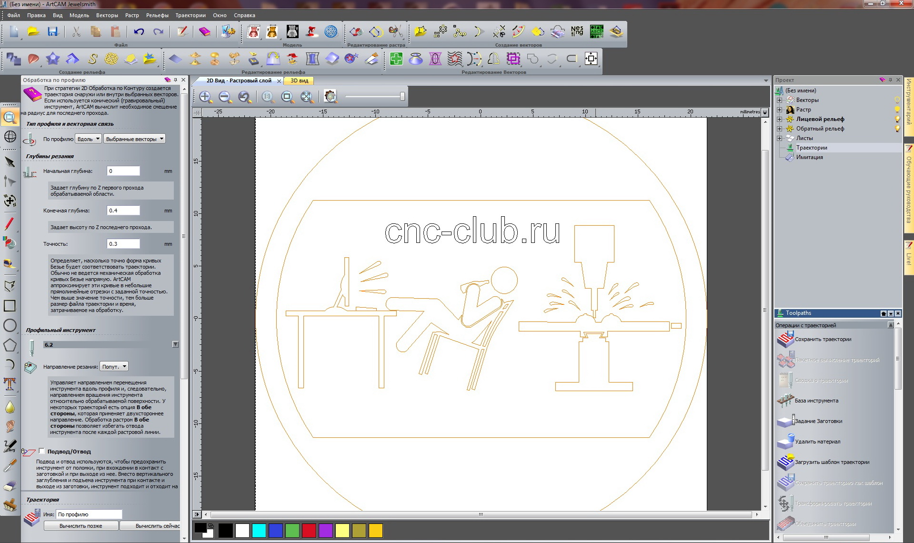914x543 pixels.
Task: Select the Text tool
Action: [x=10, y=384]
